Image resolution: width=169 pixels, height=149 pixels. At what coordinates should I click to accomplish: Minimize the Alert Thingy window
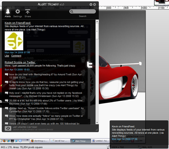coord(91,4)
